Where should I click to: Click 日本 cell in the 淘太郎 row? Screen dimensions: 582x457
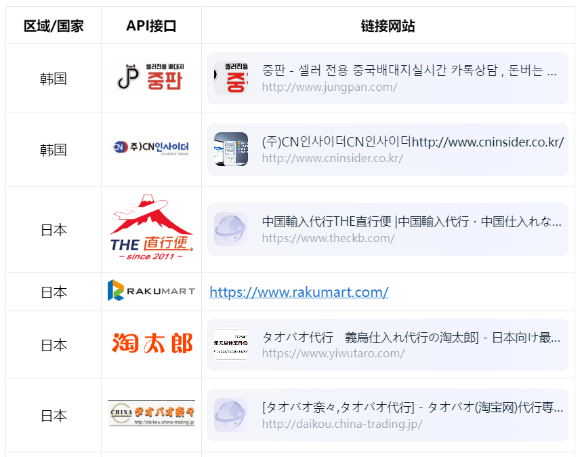[x=54, y=346]
